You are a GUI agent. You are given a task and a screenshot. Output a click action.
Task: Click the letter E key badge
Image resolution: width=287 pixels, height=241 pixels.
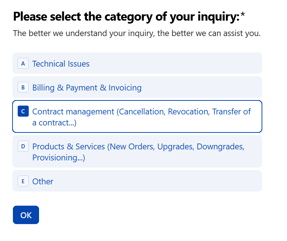[23, 181]
